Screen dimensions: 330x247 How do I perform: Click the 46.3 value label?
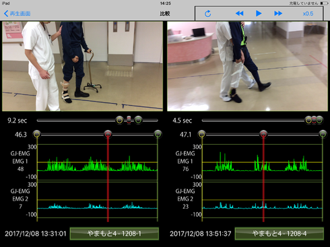coord(21,135)
